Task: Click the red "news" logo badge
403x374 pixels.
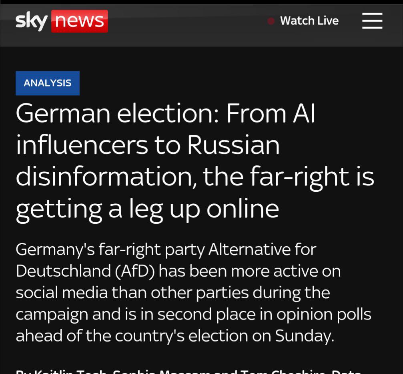Action: 80,21
